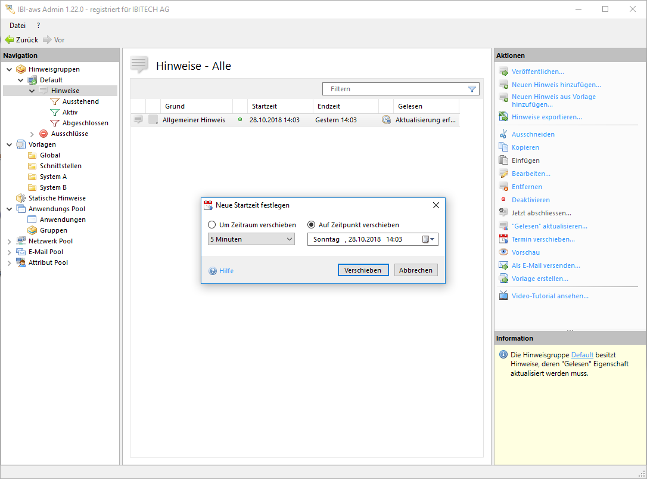Image resolution: width=647 pixels, height=479 pixels.
Task: Click the Ausschneiden scissors icon
Action: click(503, 134)
